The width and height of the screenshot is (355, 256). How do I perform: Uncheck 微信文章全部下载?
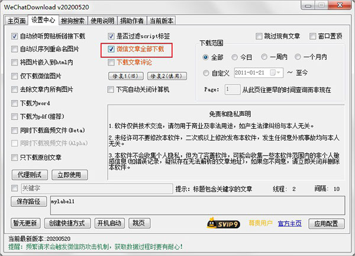click(111, 49)
